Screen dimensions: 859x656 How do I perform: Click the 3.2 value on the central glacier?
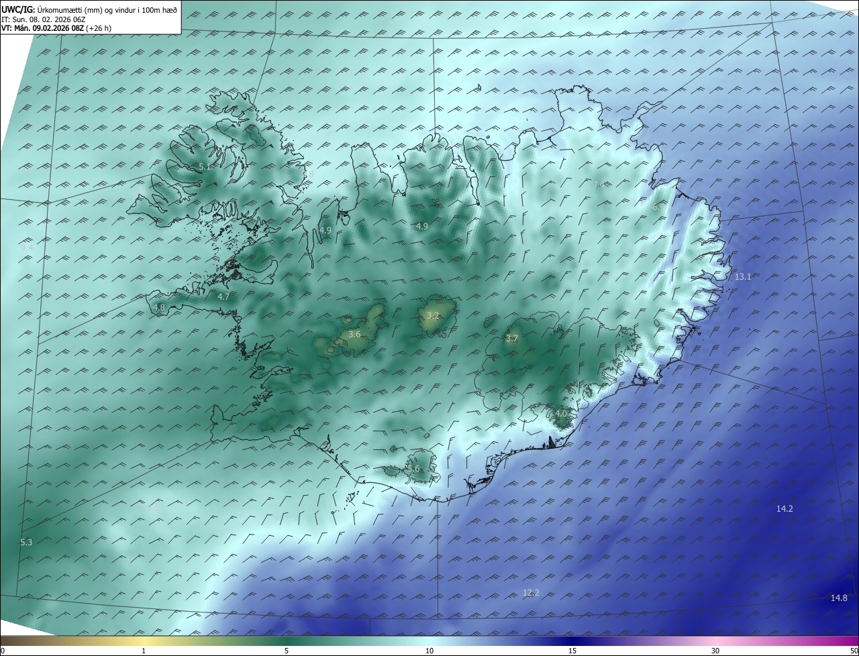(433, 315)
